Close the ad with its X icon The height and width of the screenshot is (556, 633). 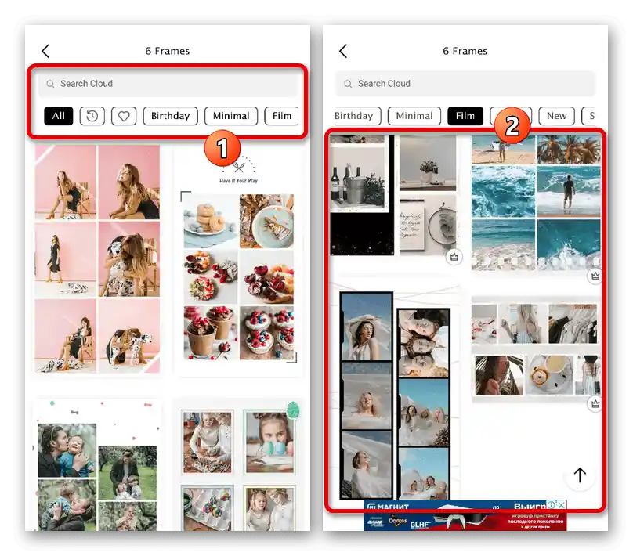(562, 505)
